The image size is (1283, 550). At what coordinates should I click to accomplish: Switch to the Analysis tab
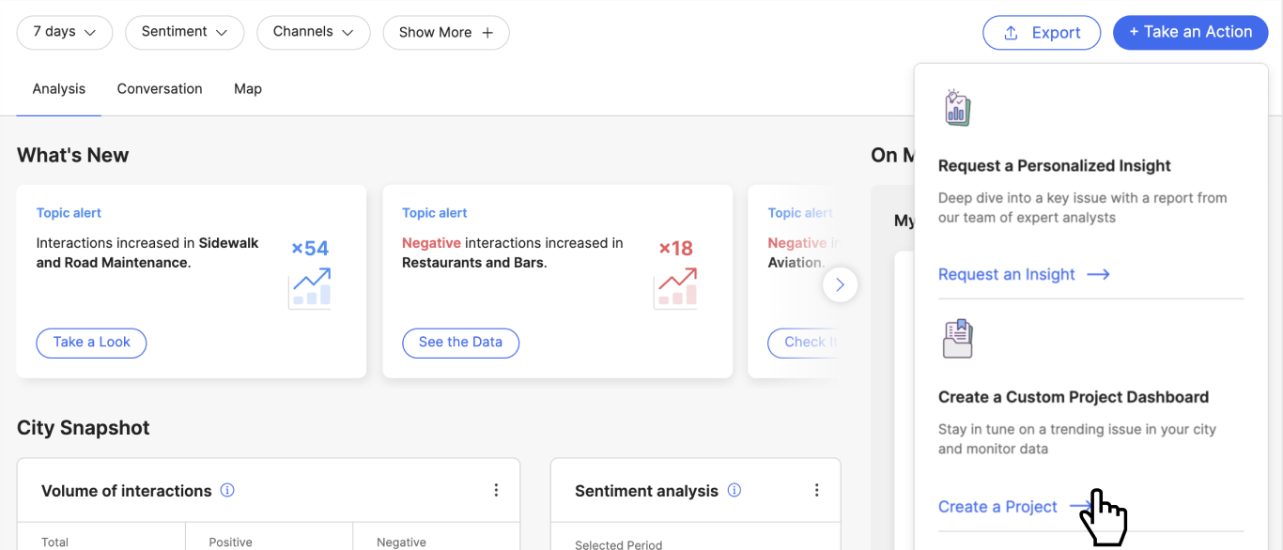(x=59, y=89)
